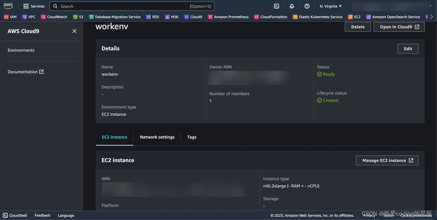
Task: Open the CloudWatch shortcut icon
Action: [x=43, y=17]
